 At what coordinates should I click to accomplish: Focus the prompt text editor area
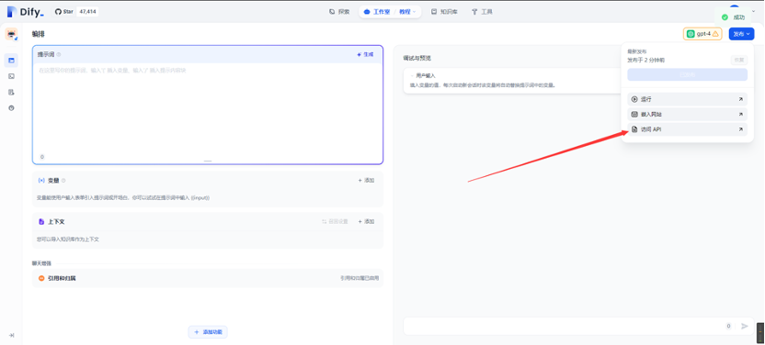(x=208, y=109)
